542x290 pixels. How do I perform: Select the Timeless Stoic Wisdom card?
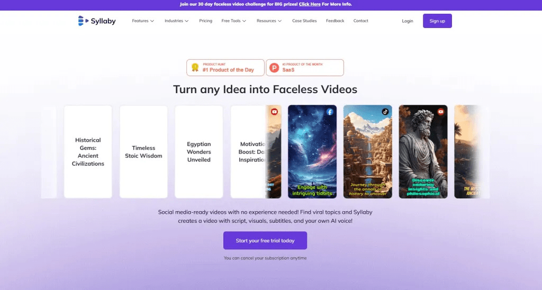pos(143,152)
